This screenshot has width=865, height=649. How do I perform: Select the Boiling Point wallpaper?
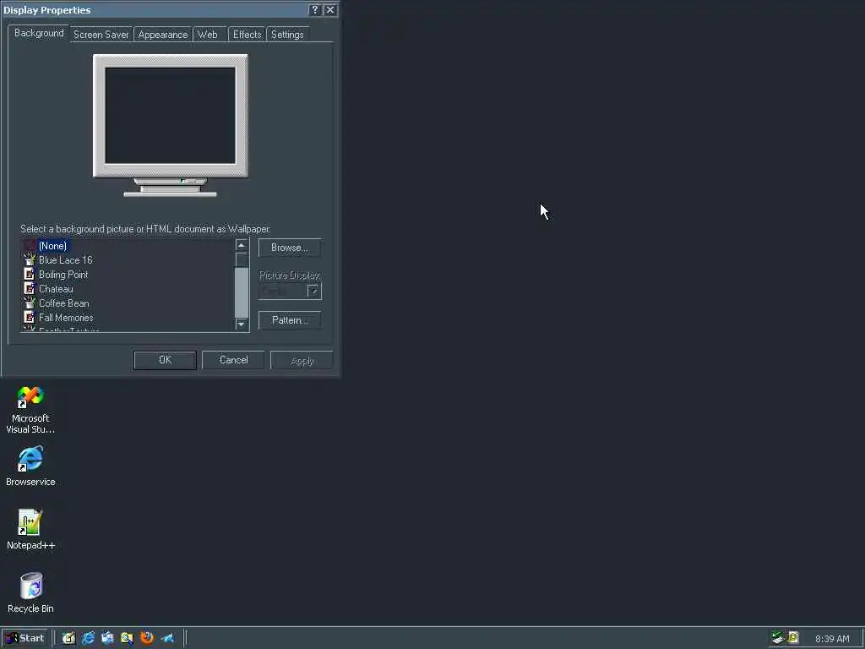point(63,275)
